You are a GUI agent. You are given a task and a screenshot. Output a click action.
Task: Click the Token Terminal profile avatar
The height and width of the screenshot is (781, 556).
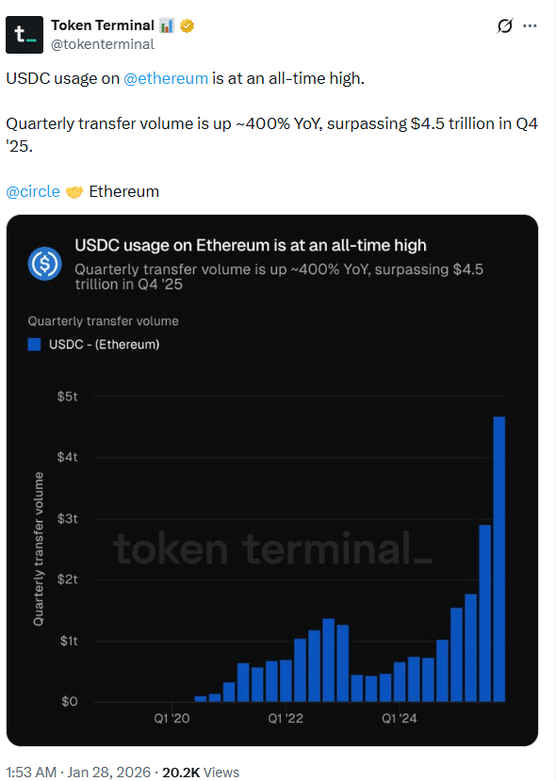tap(24, 35)
